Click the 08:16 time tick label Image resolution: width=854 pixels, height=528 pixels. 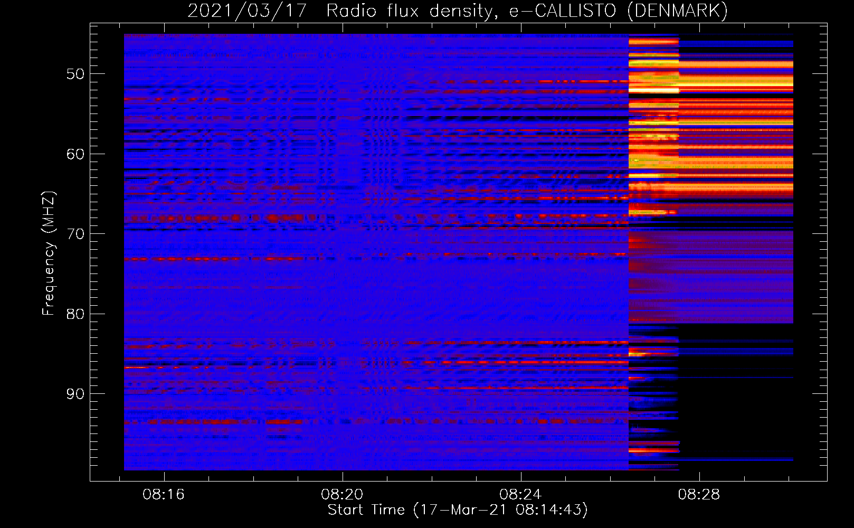pyautogui.click(x=164, y=495)
